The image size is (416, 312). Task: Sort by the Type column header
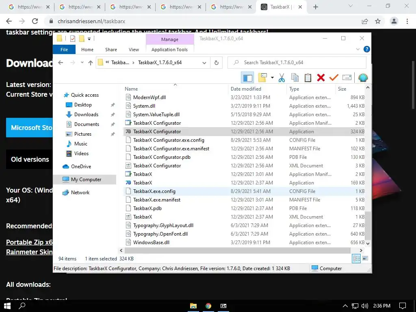pyautogui.click(x=311, y=89)
